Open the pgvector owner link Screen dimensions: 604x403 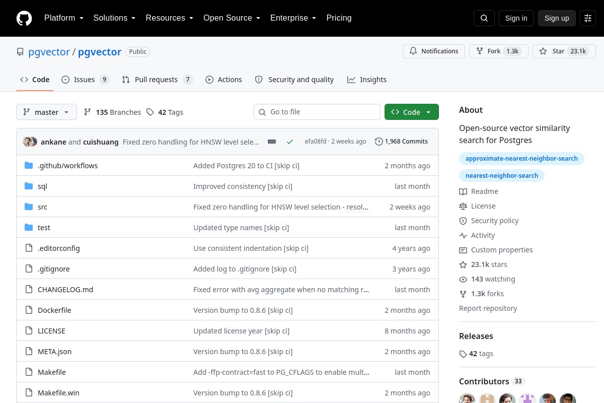tap(49, 52)
